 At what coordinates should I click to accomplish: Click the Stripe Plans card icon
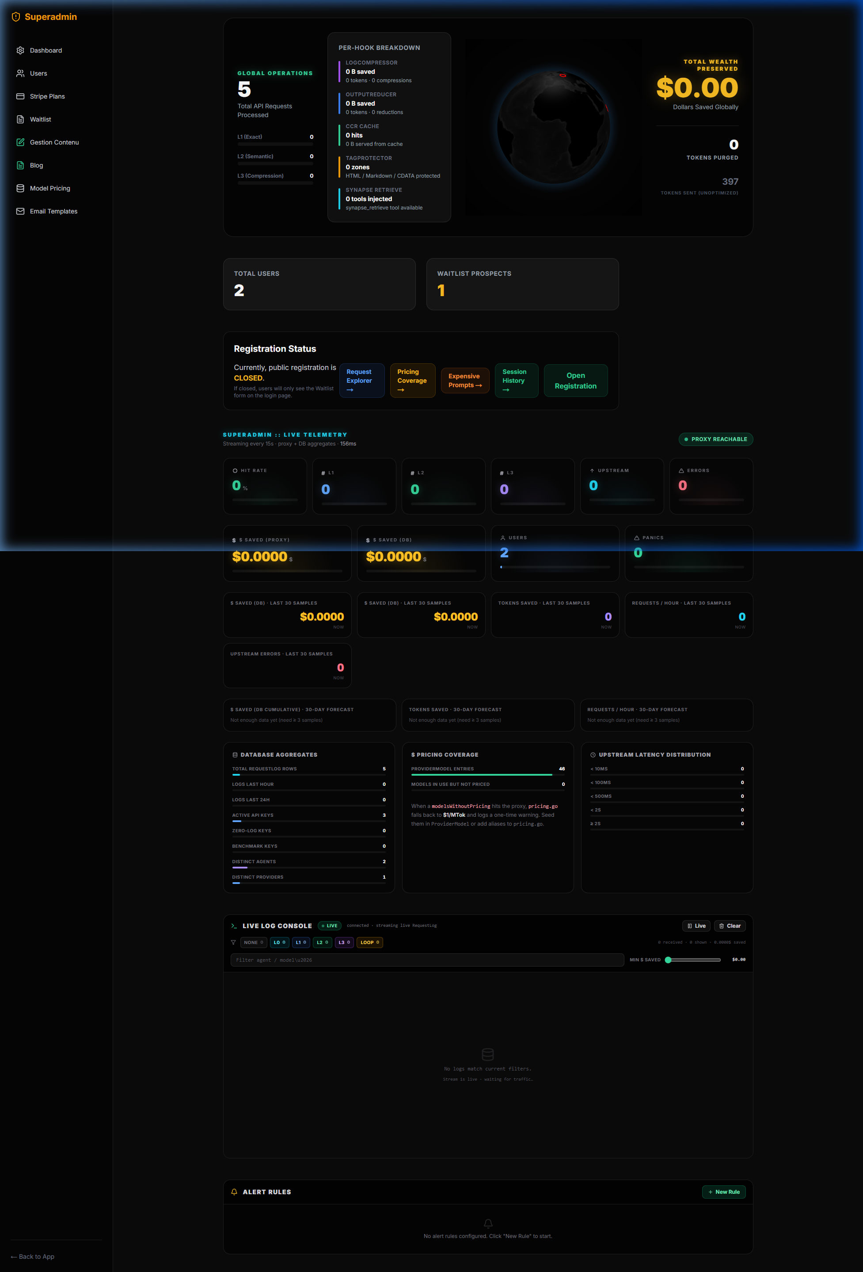(20, 96)
